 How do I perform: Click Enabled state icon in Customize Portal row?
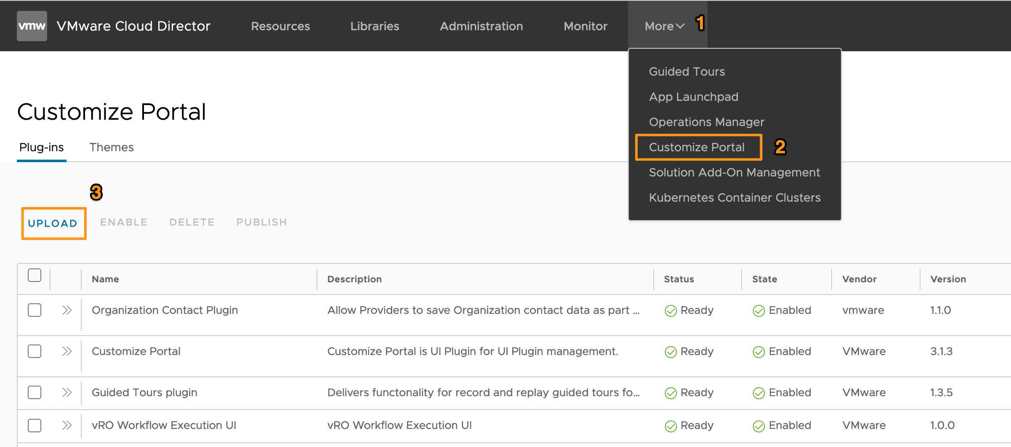pyautogui.click(x=758, y=352)
